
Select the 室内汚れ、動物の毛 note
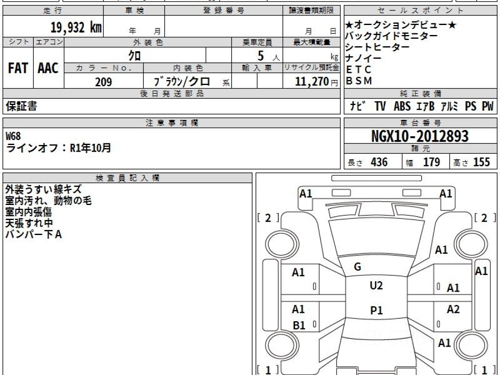[49, 200]
